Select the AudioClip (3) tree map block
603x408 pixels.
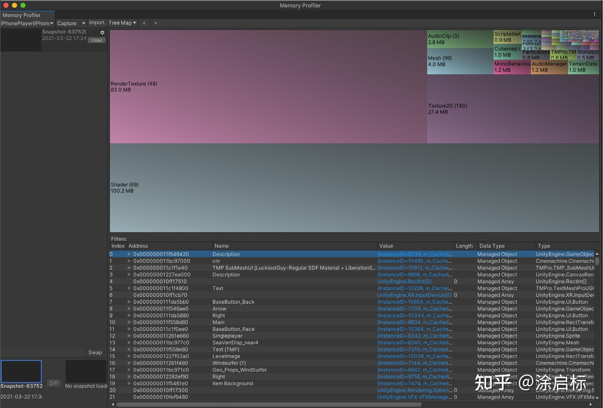coord(460,39)
